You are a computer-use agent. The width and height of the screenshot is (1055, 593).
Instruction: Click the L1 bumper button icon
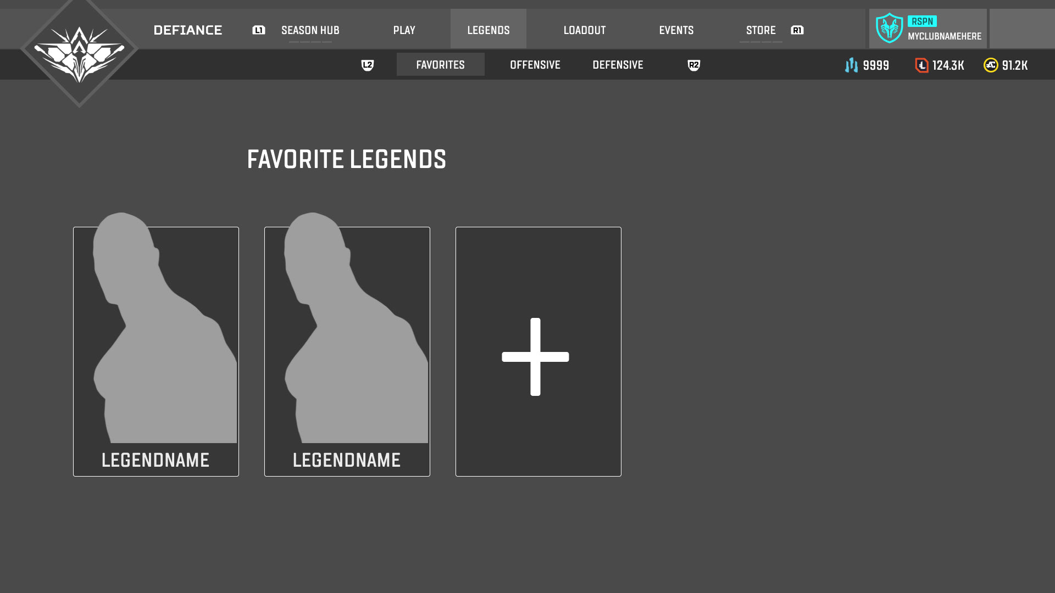[x=259, y=30]
